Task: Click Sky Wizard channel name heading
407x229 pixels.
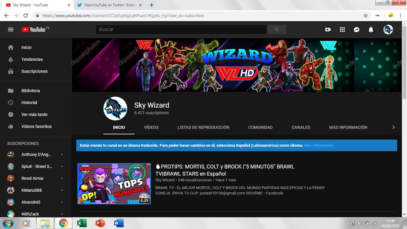Action: 152,105
